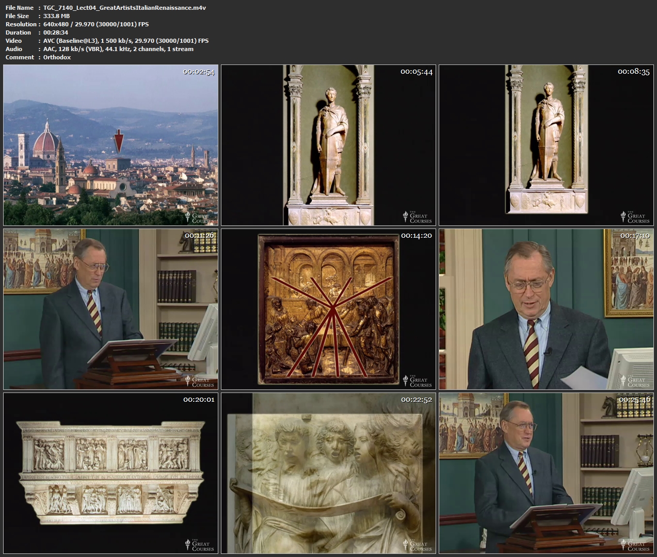Click the singing angels thumbnail at 00:22:52
This screenshot has height=557, width=657.
coord(328,473)
